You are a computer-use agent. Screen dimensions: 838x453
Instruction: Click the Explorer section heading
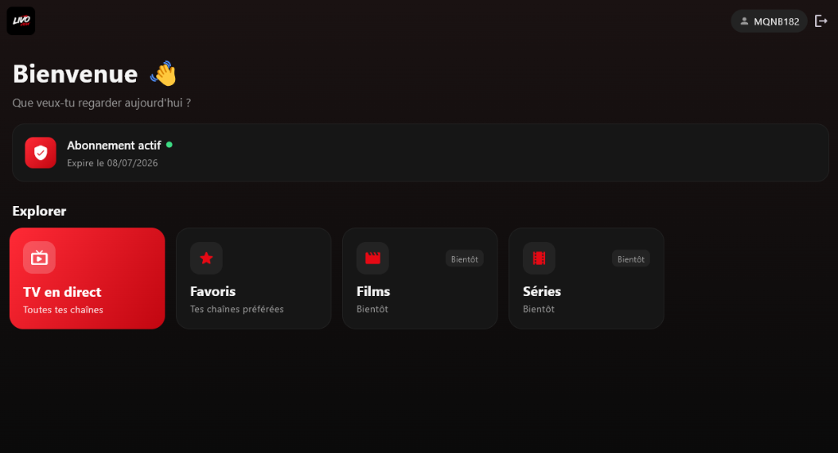39,211
